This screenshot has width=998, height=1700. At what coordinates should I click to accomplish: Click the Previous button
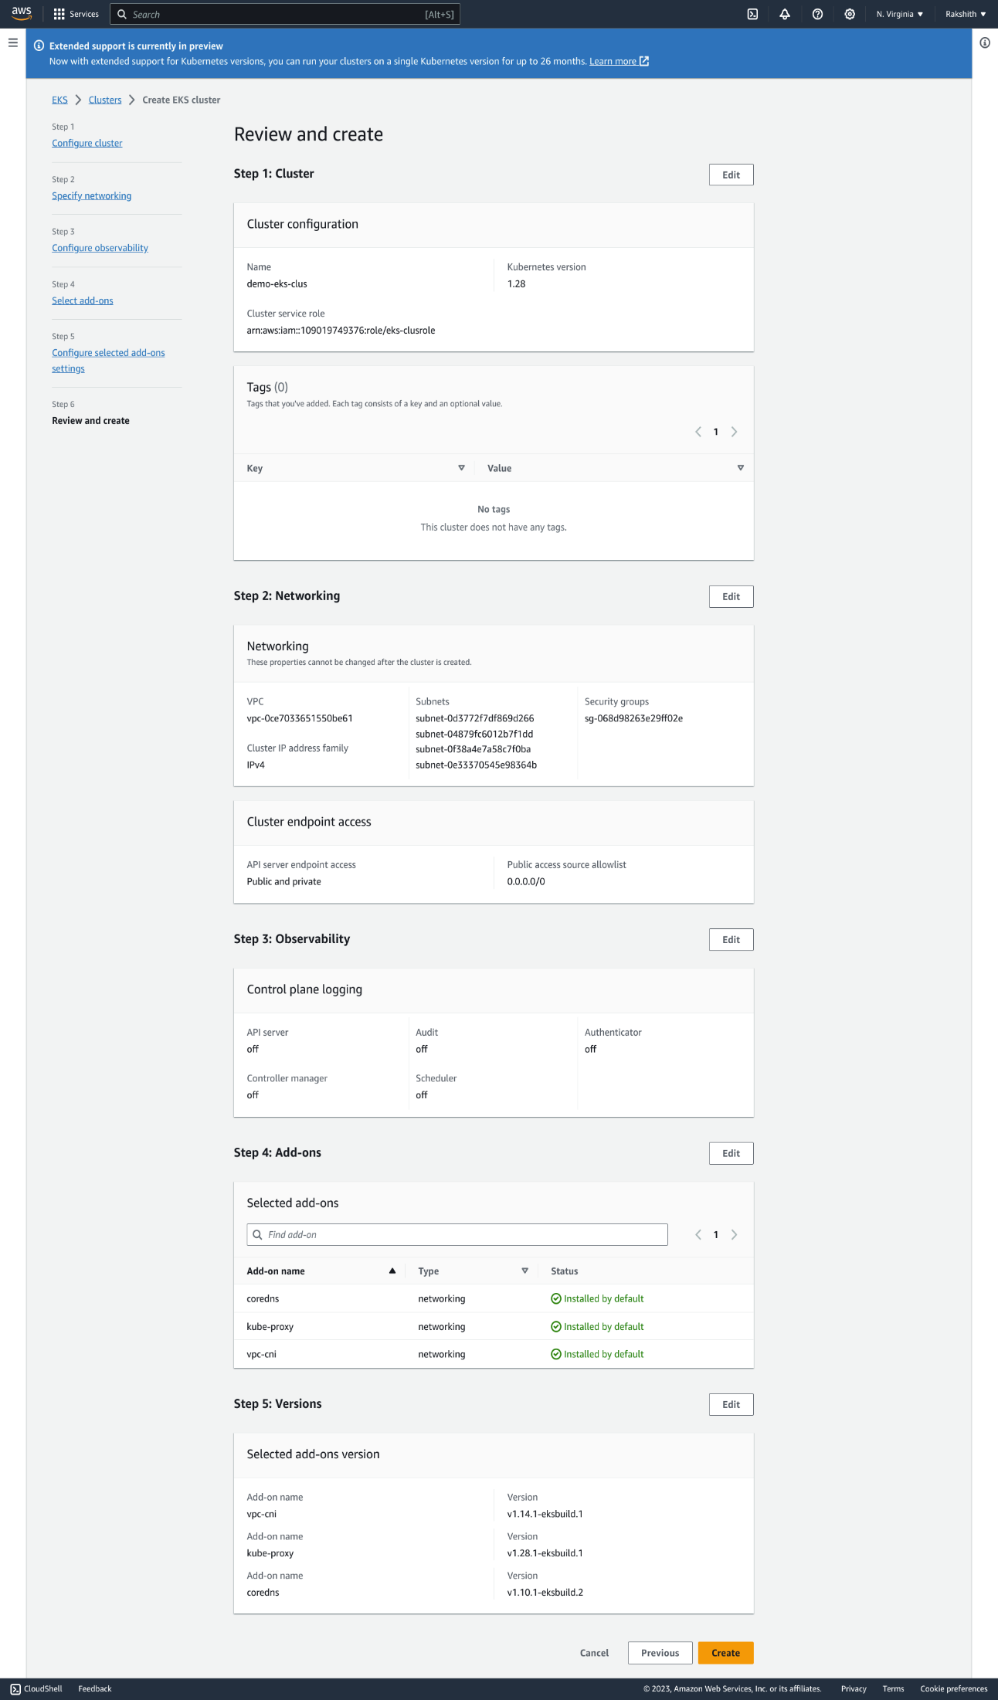pyautogui.click(x=660, y=1653)
